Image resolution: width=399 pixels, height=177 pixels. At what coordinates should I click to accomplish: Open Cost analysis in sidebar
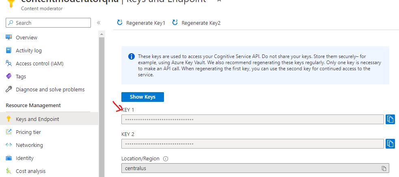pyautogui.click(x=30, y=171)
